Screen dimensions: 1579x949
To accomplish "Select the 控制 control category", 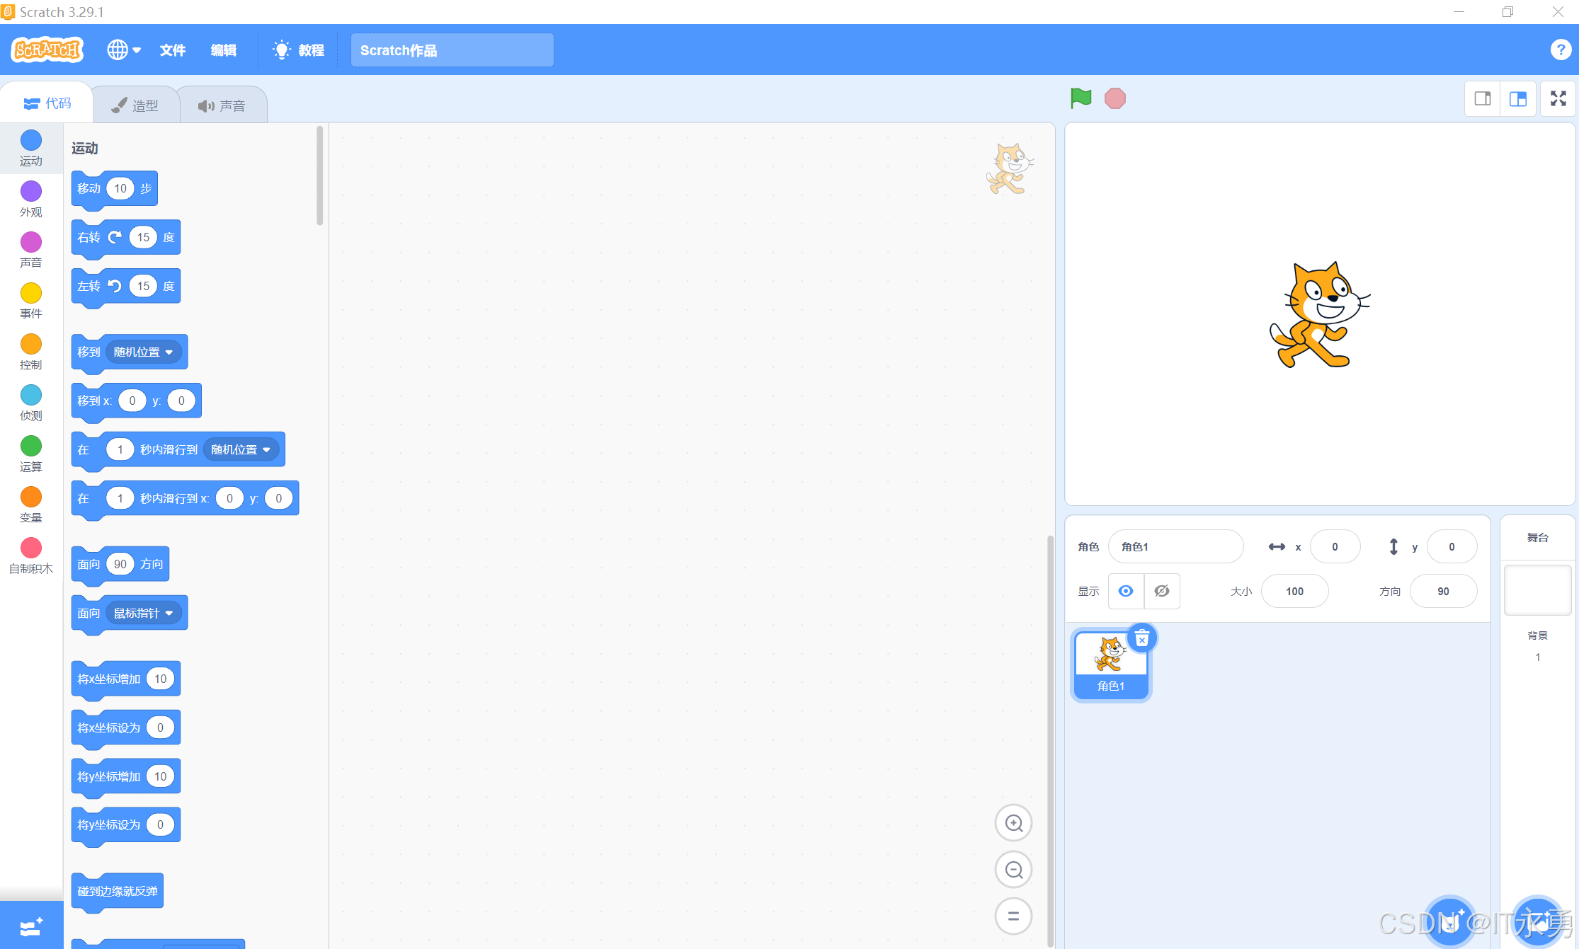I will 31,352.
